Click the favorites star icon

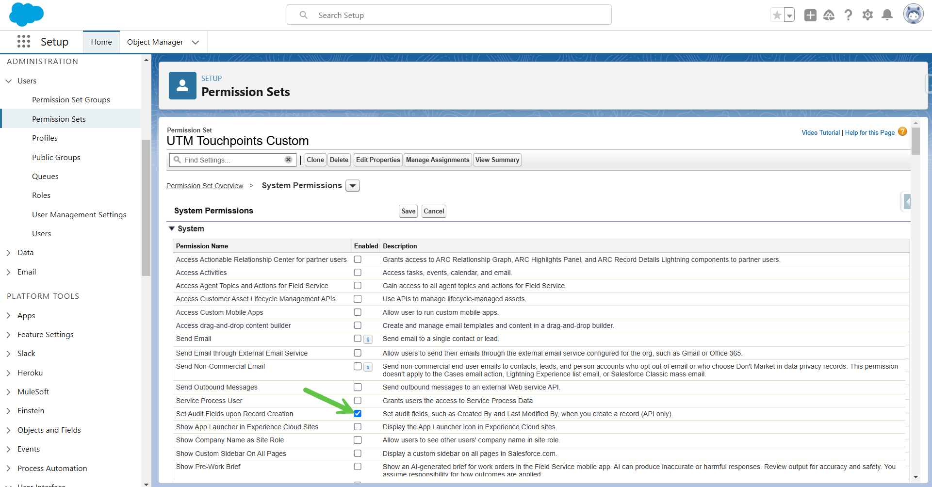tap(777, 15)
